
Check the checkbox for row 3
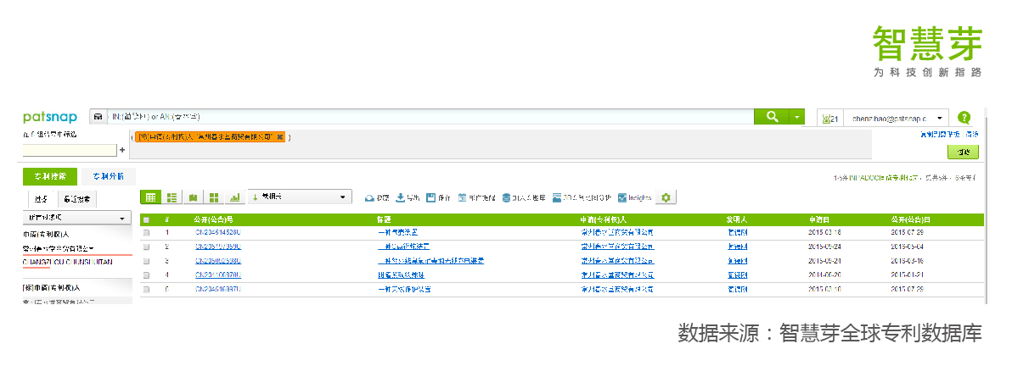point(146,261)
